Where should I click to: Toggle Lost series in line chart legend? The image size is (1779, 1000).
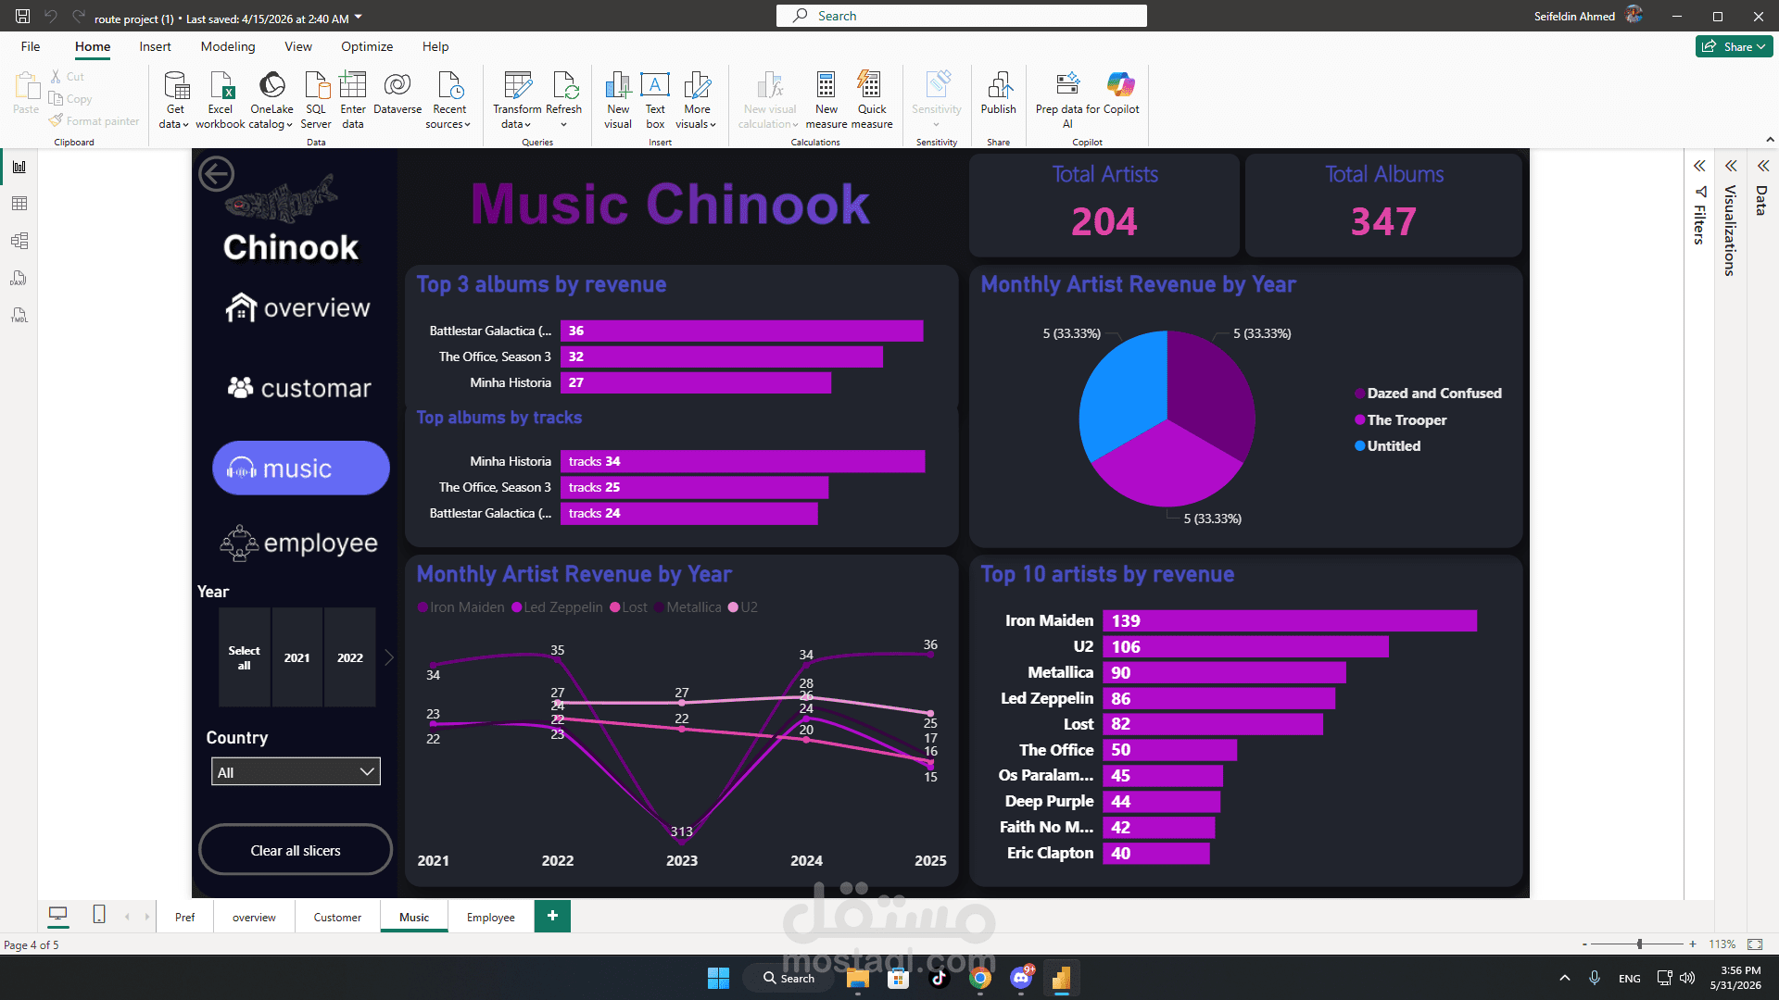click(629, 607)
